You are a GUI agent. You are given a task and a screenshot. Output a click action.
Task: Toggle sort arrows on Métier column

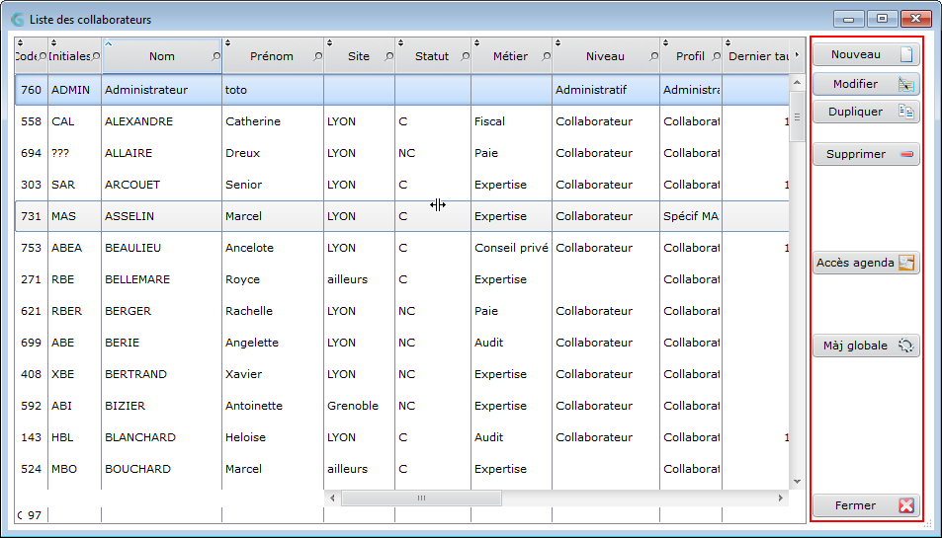[x=476, y=42]
